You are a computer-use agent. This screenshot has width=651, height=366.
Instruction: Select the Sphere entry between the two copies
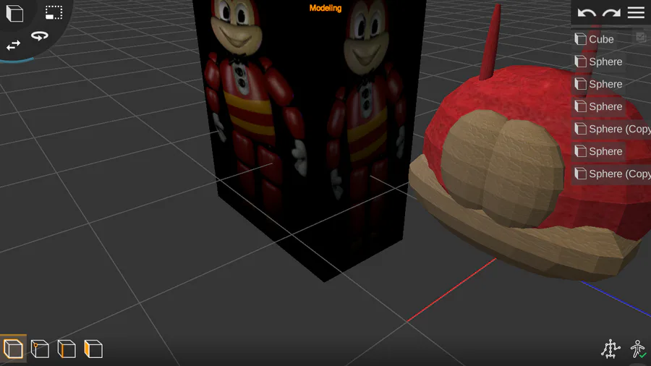pos(599,151)
